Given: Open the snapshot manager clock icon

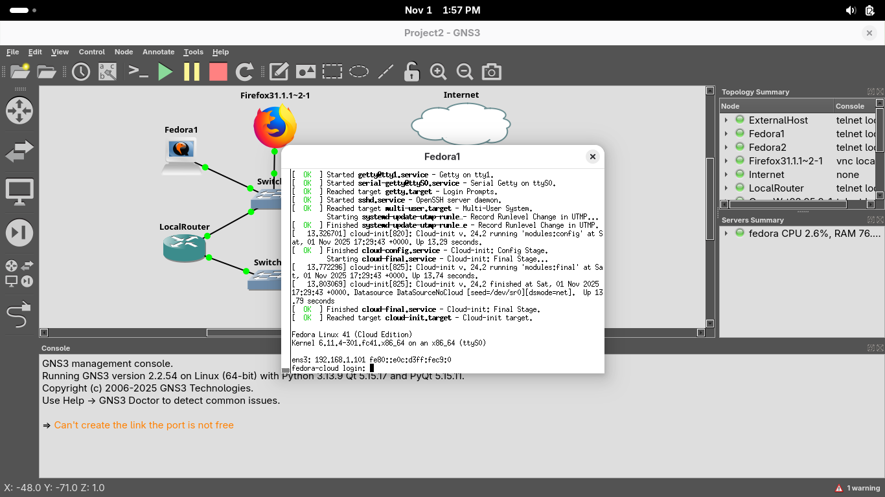Looking at the screenshot, I should pos(81,72).
